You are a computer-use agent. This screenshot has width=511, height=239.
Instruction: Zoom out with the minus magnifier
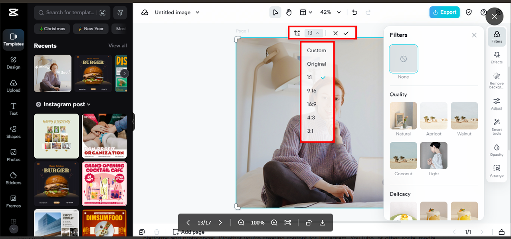click(x=241, y=223)
